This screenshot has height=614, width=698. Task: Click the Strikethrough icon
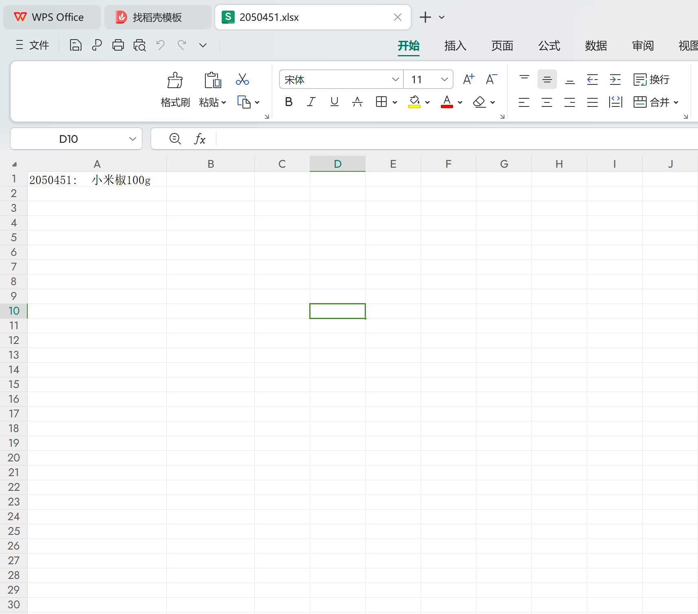click(357, 102)
